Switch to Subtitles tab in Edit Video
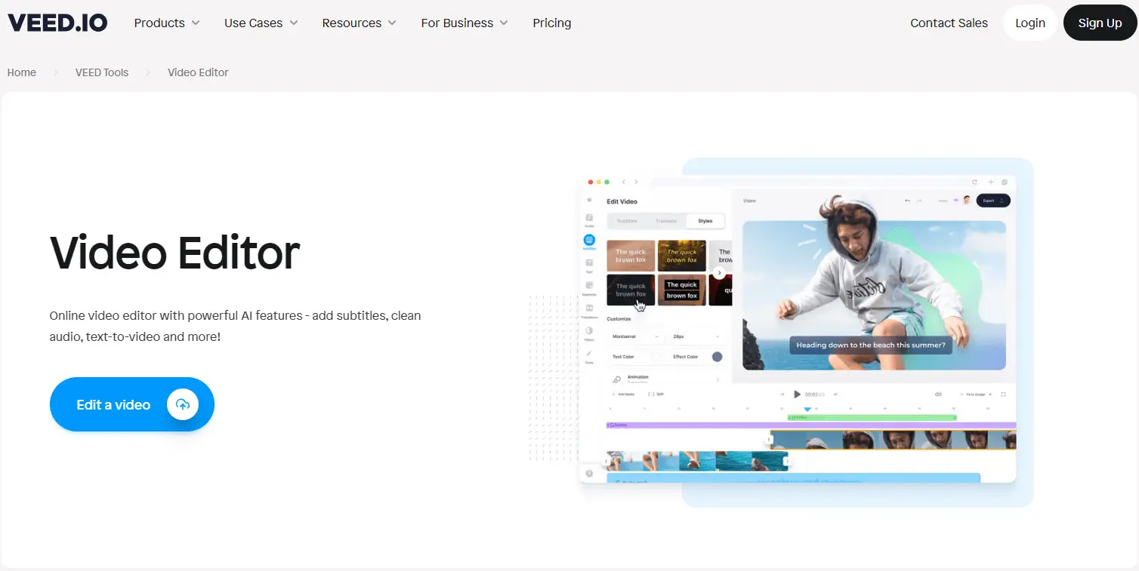The width and height of the screenshot is (1139, 571). (x=627, y=221)
